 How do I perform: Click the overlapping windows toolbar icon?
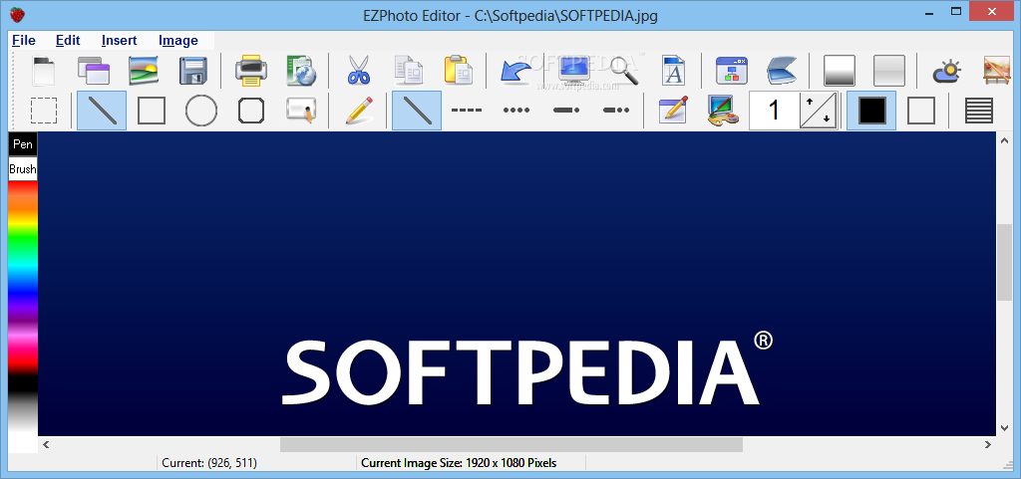[x=94, y=70]
